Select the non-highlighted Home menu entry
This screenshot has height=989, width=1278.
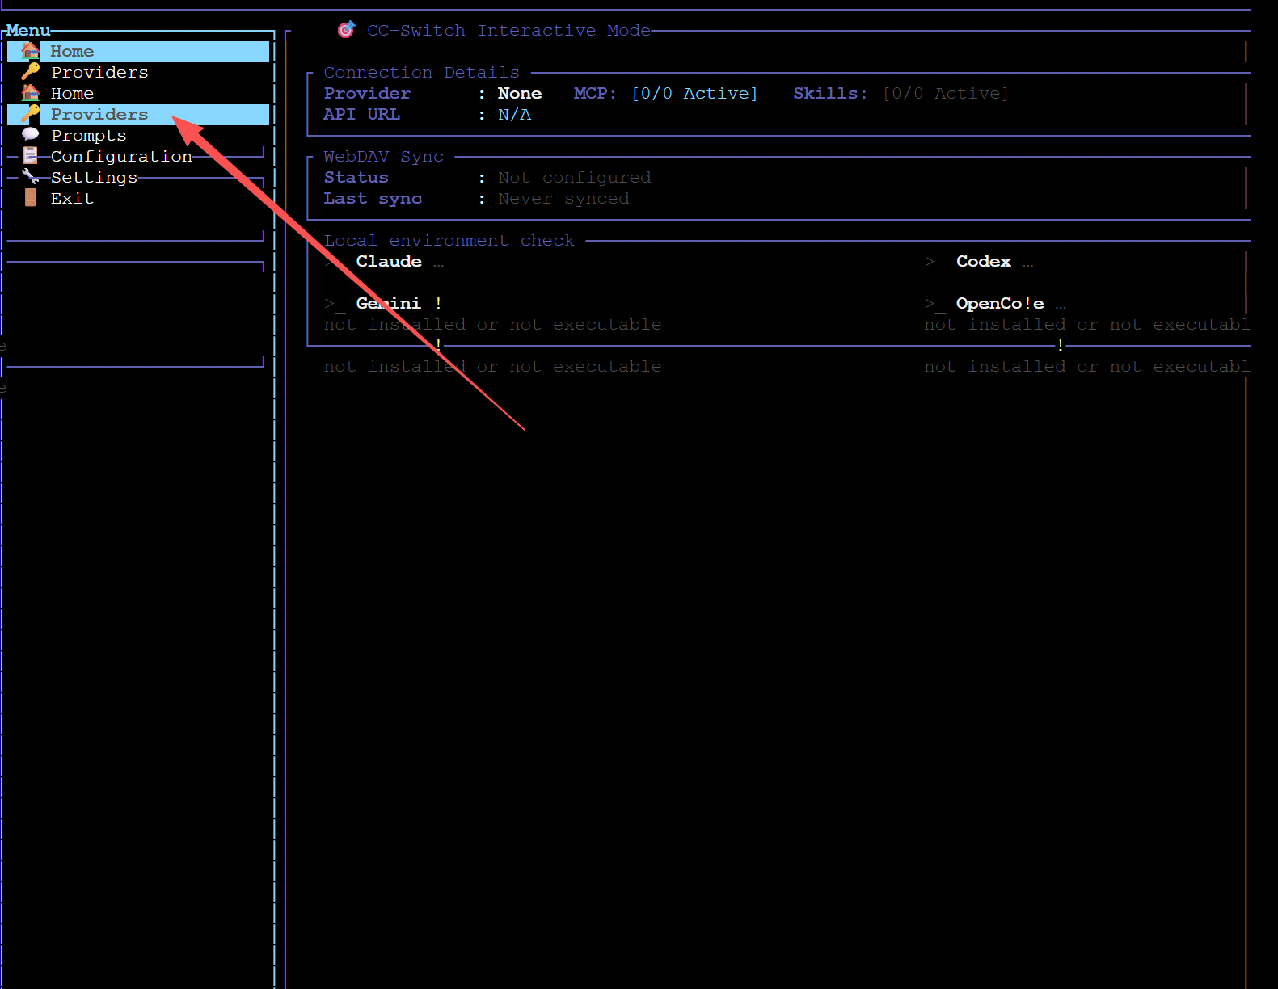(x=72, y=93)
